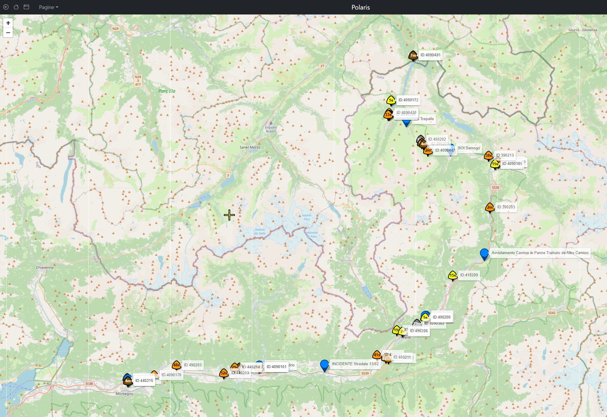Select the brown 7m marker ID:4090435
The image size is (607, 417).
[413, 55]
